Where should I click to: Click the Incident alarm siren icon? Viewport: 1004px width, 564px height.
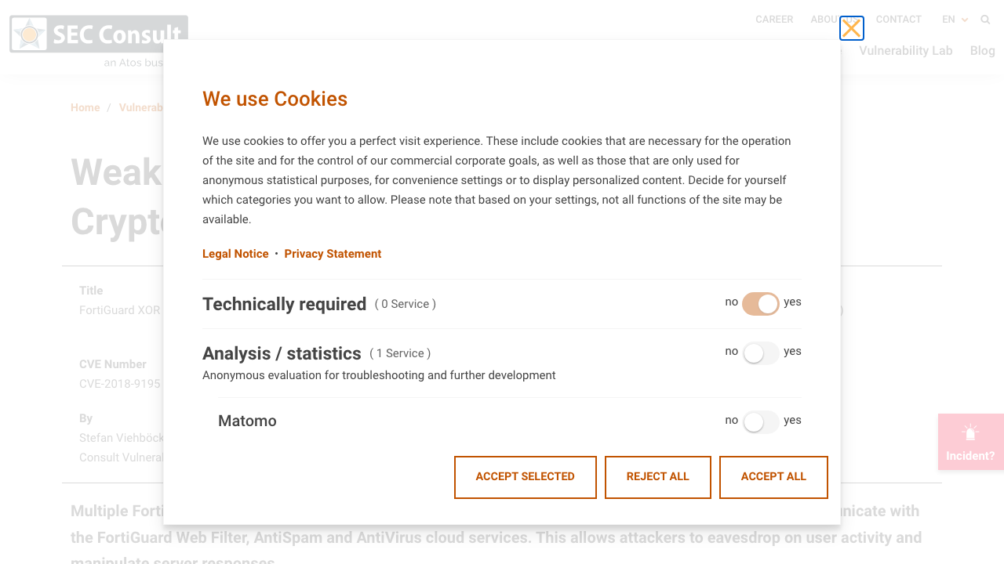(x=970, y=432)
